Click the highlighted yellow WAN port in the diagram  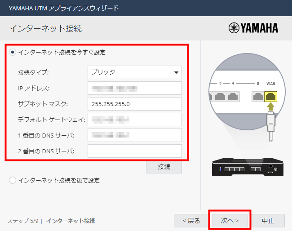click(x=271, y=96)
